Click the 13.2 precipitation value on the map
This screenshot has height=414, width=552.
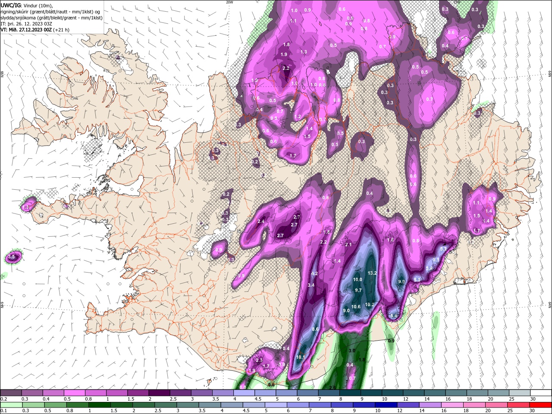[x=372, y=273]
